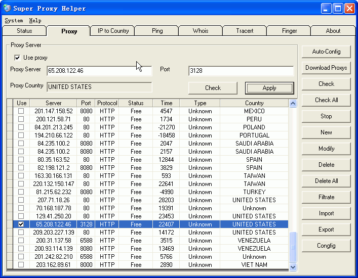Tick the checkbox for 84.201.213.245

tap(21, 127)
